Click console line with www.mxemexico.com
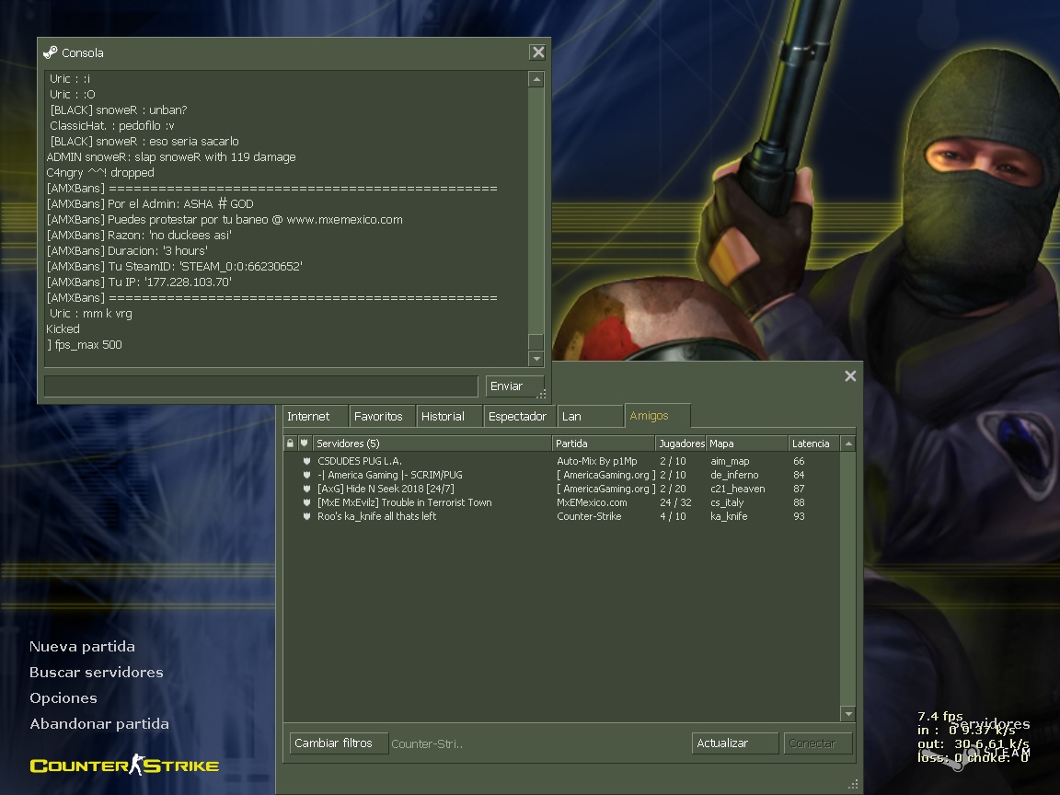1060x795 pixels. pos(225,220)
